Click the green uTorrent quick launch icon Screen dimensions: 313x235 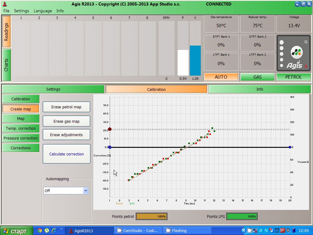(47, 230)
